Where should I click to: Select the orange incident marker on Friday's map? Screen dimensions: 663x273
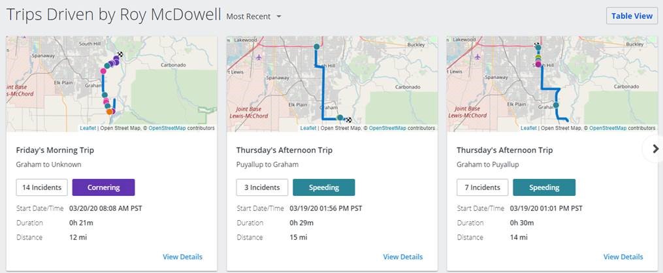(x=109, y=112)
